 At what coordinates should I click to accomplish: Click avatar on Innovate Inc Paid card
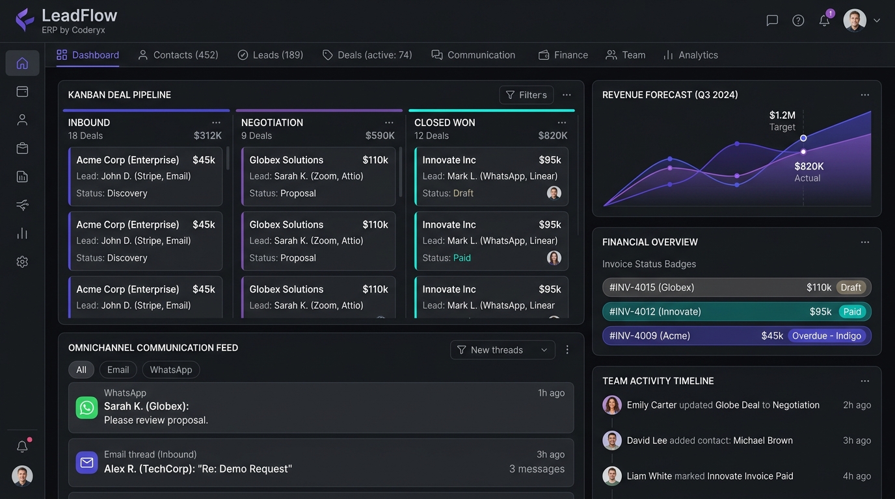pos(554,258)
